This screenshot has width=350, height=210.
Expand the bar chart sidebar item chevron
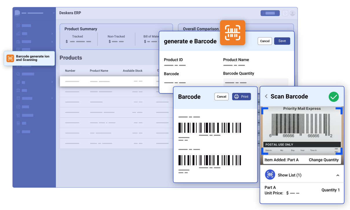point(52,34)
